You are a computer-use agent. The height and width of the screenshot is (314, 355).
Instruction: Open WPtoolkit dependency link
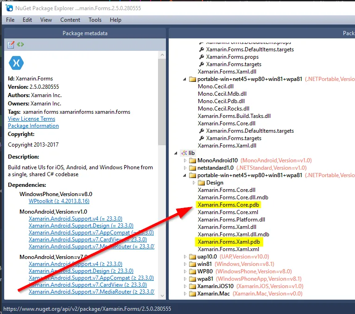59,201
